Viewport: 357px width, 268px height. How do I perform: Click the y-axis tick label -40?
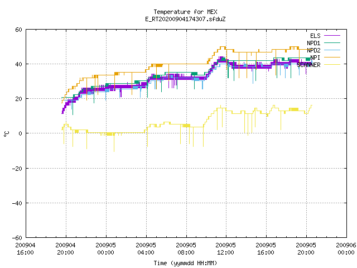[x=17, y=203]
